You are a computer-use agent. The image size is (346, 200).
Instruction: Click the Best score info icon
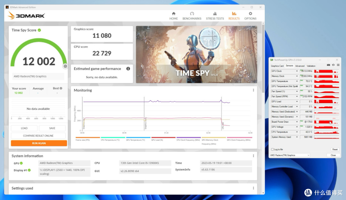(x=61, y=88)
